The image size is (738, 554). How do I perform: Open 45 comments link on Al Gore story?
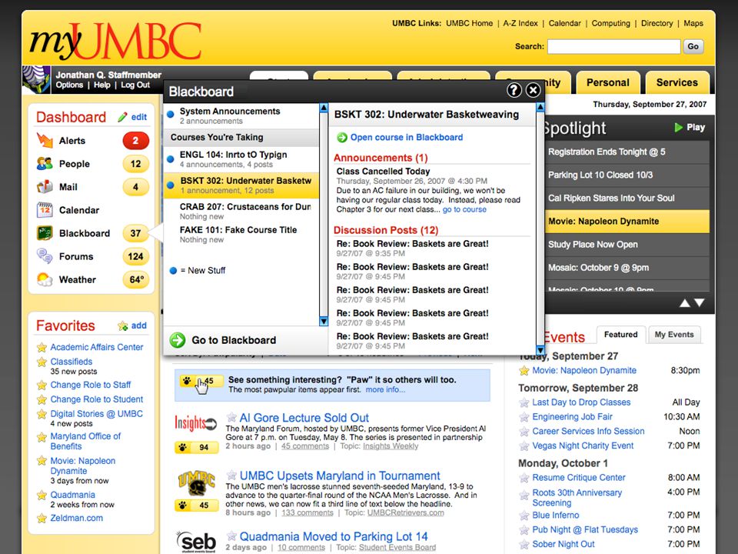[x=305, y=446]
